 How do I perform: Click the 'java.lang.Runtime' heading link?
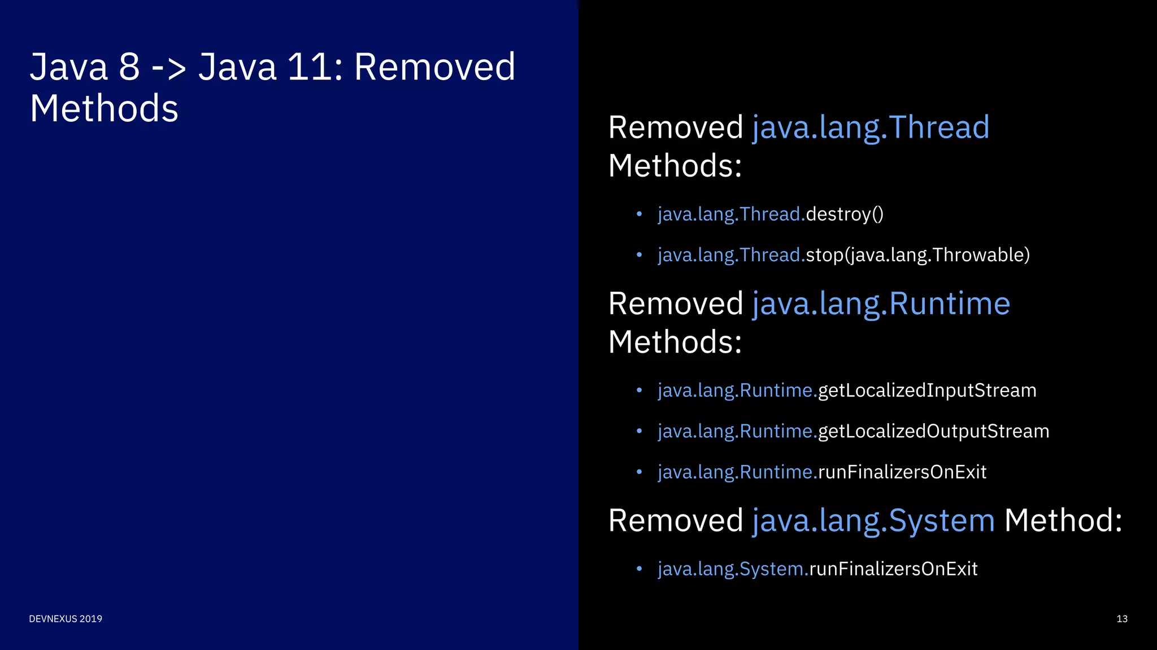coord(881,304)
